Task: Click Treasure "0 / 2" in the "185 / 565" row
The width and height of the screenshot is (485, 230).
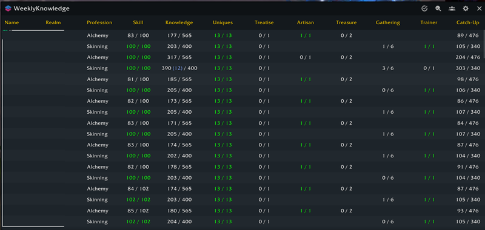Action: pyautogui.click(x=346, y=79)
